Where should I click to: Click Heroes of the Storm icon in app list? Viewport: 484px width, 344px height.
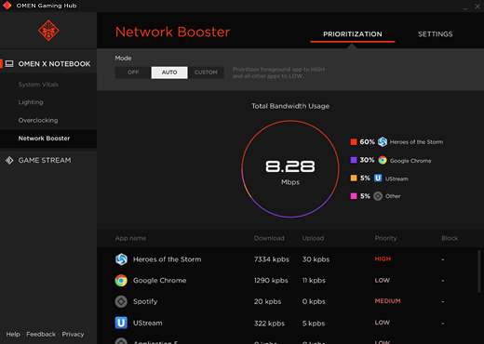121,259
